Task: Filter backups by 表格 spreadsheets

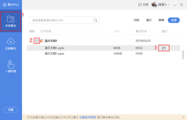Action: pos(161,20)
